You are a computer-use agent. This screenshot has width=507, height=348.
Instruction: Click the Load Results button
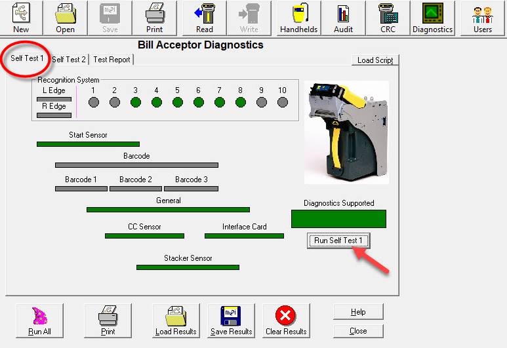[x=176, y=321]
